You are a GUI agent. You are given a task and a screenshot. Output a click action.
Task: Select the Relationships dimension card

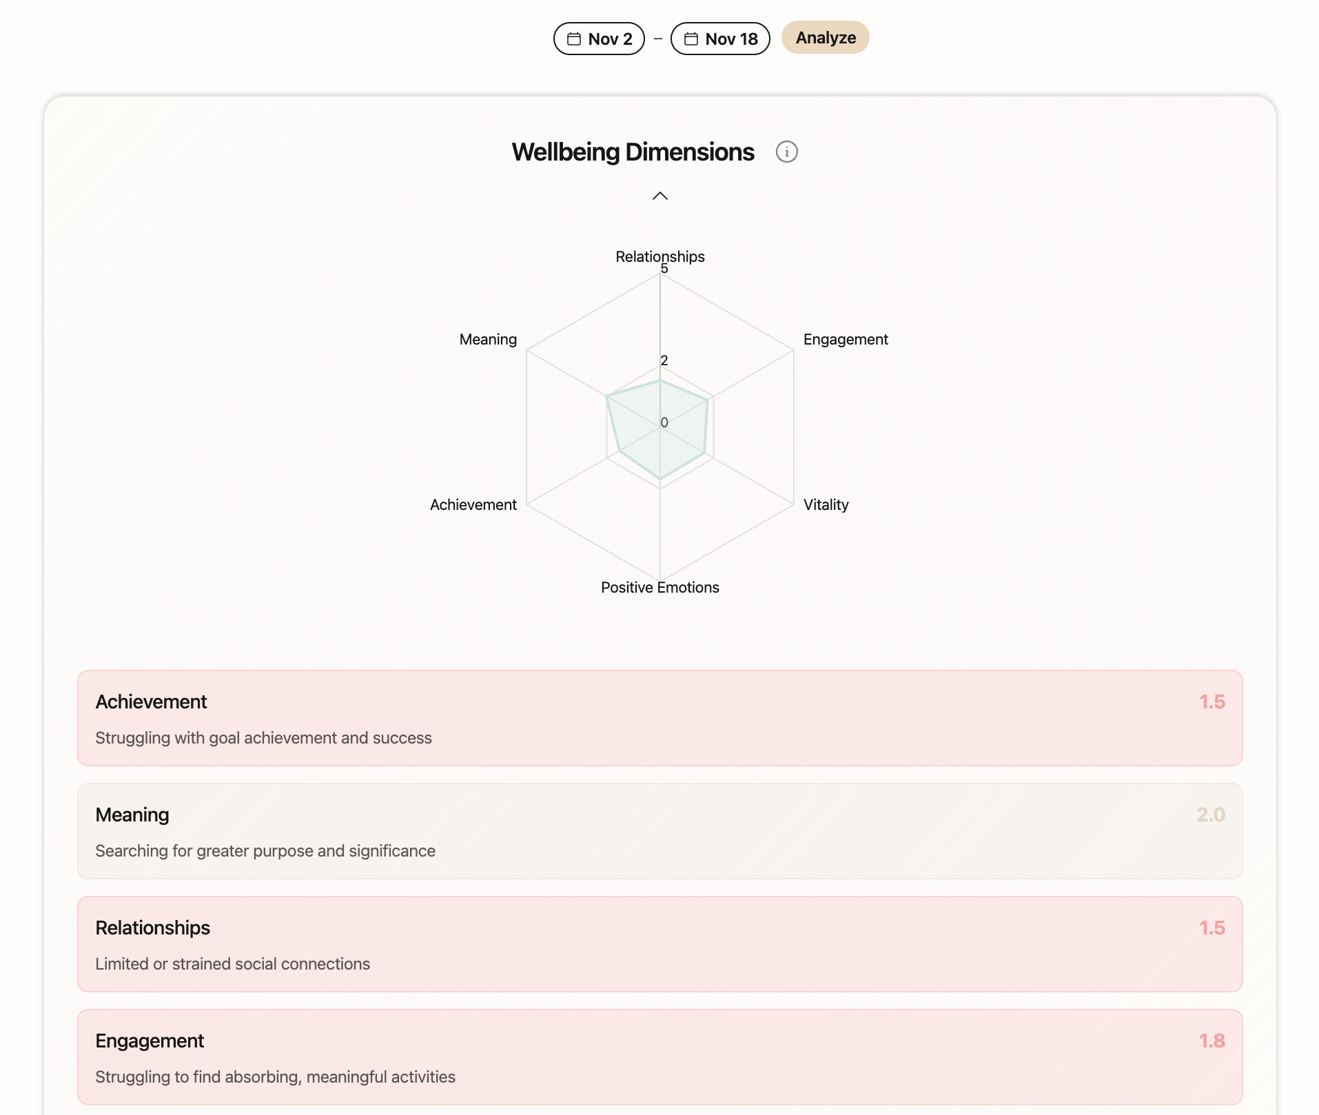coord(659,944)
